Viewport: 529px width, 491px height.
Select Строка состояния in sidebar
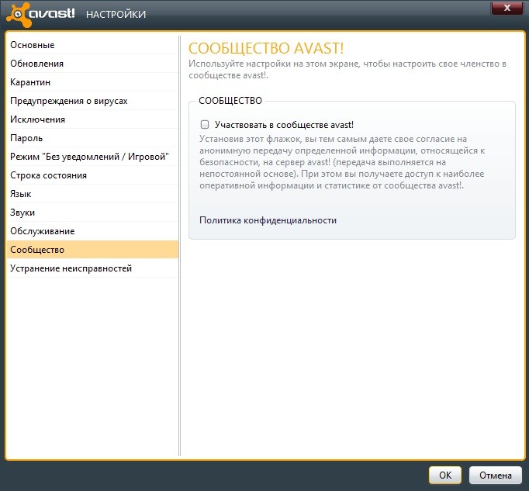[x=92, y=175]
